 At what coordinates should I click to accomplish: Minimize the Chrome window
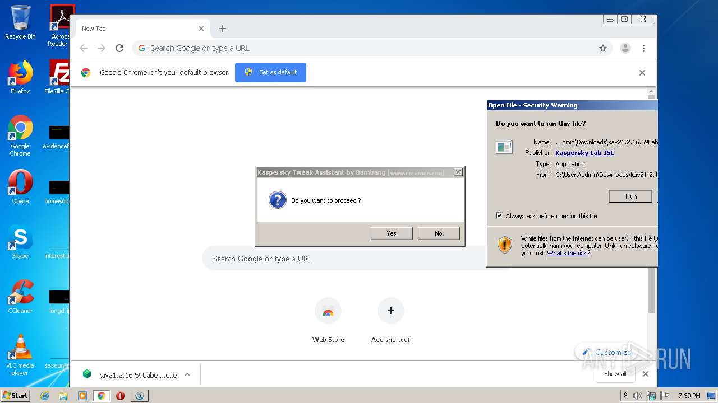(610, 19)
